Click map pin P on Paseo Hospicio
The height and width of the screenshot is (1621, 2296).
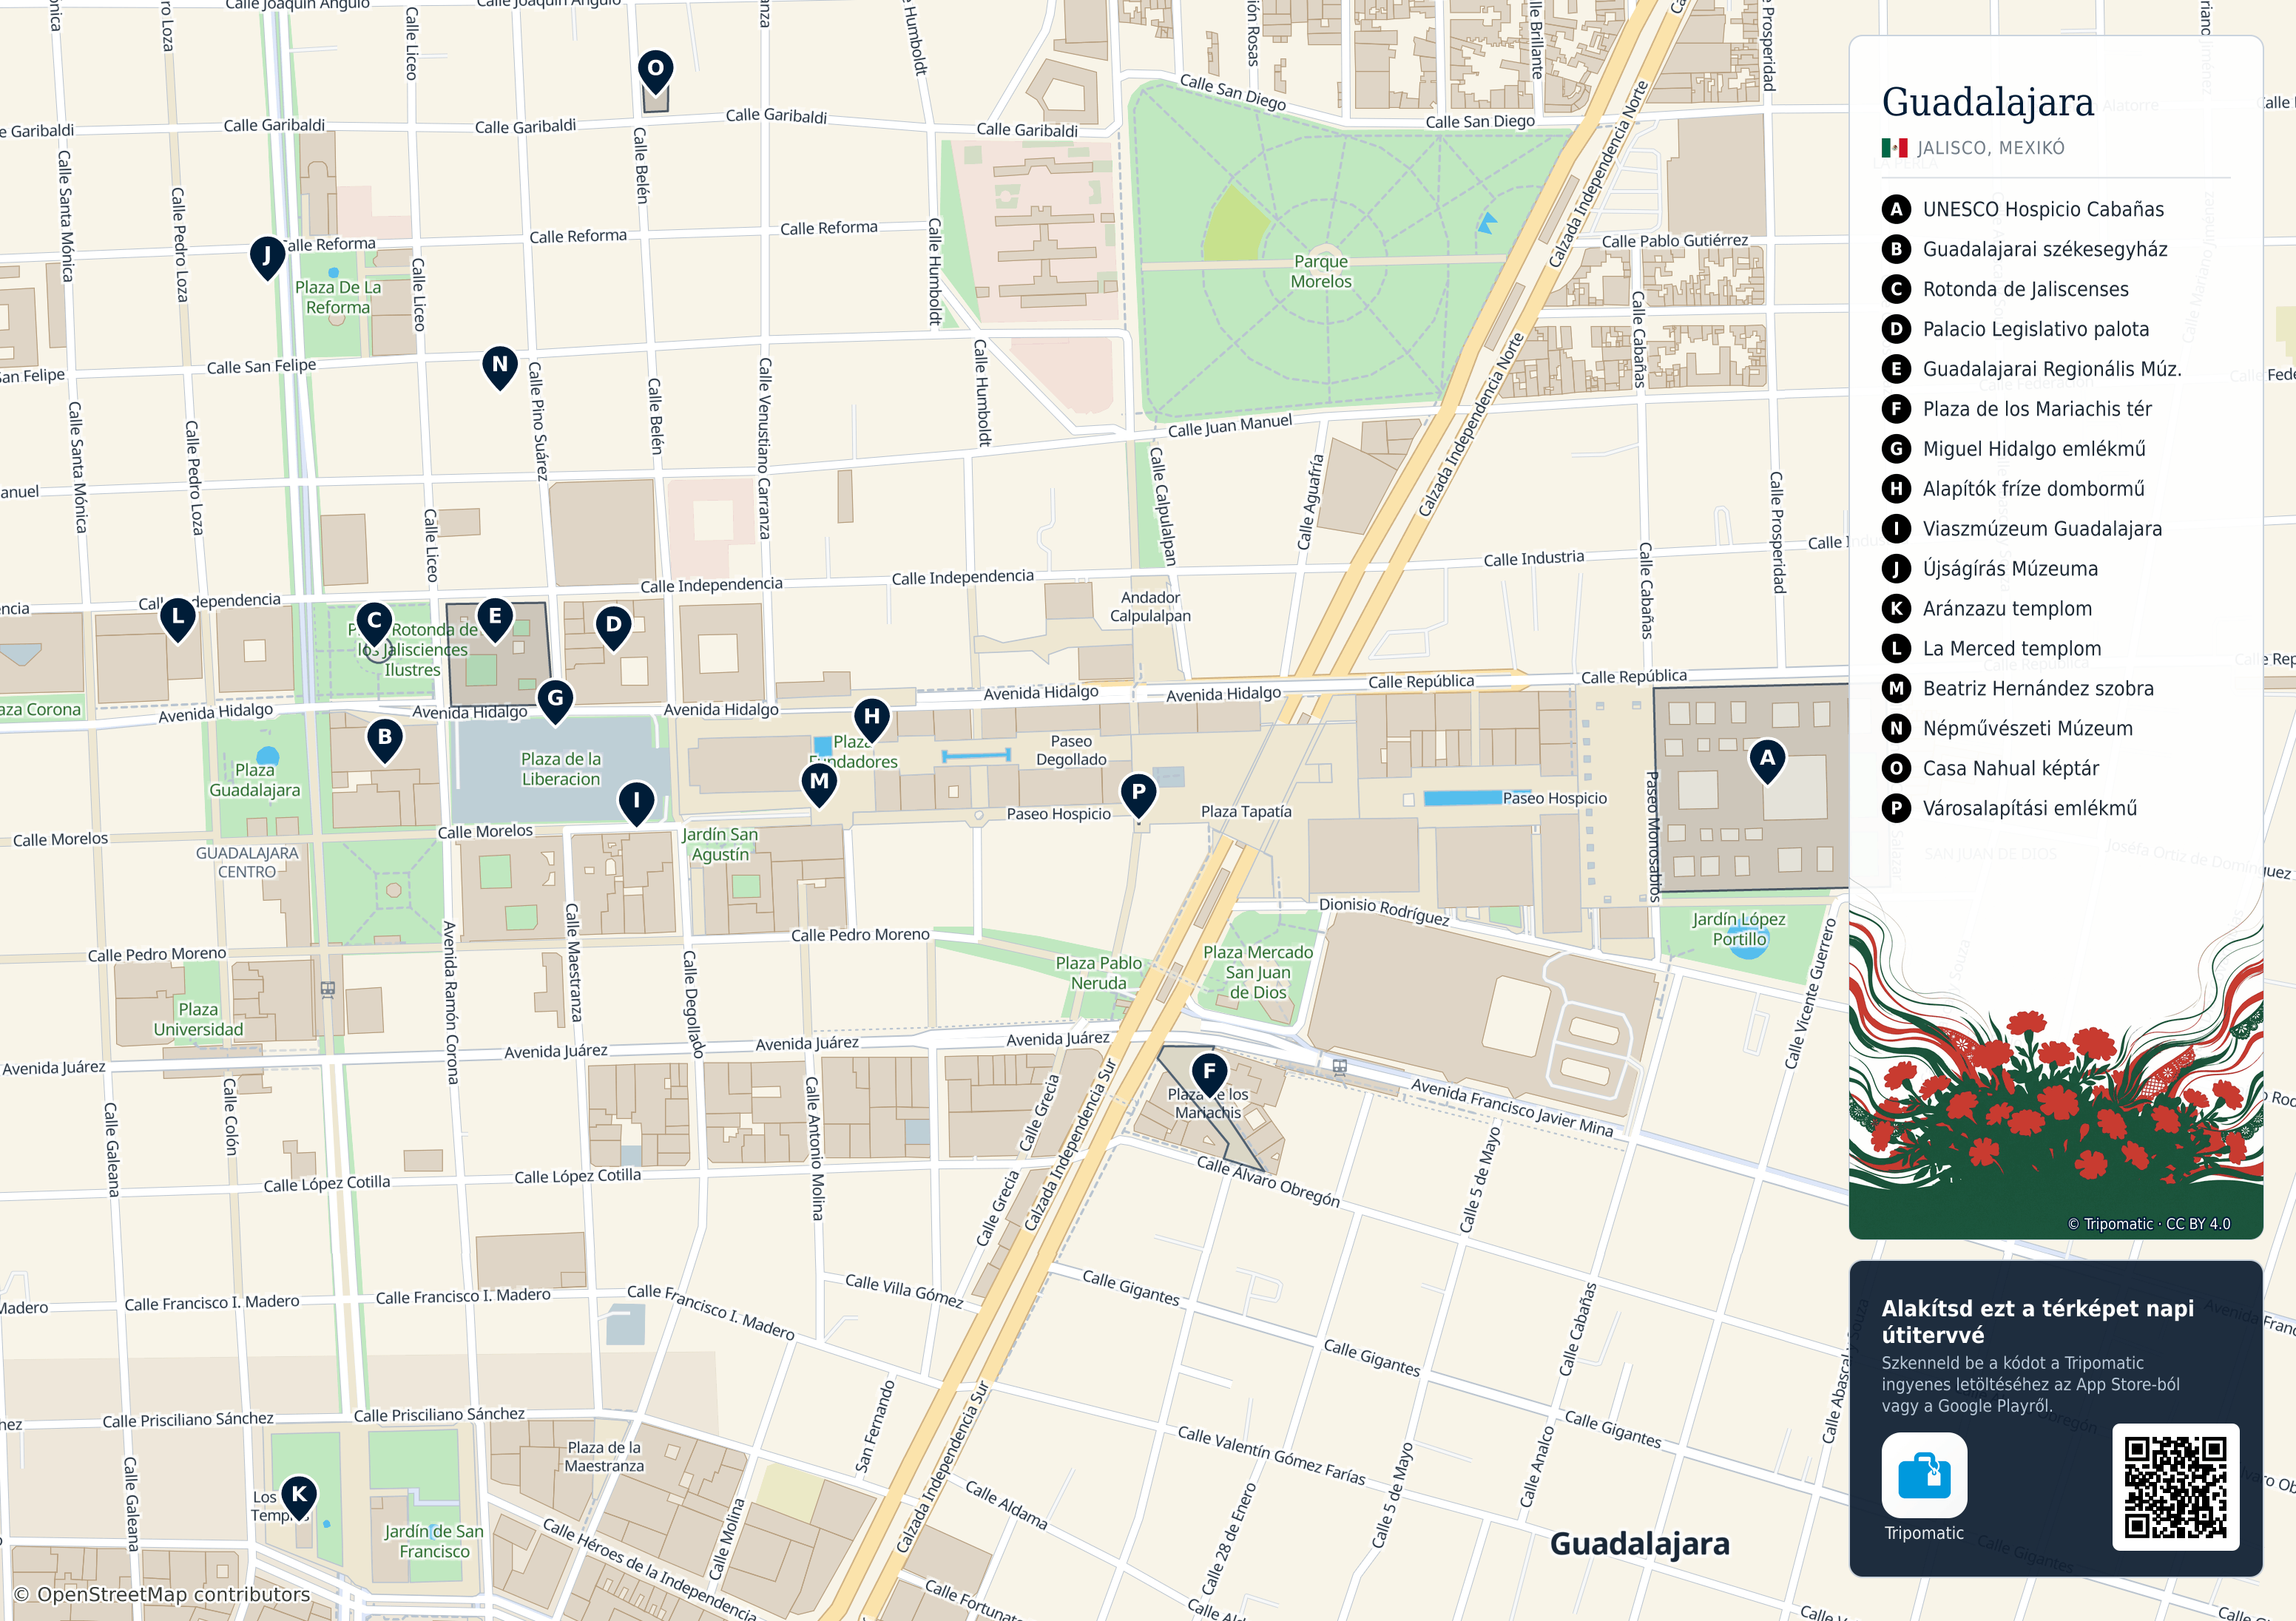[x=1138, y=795]
